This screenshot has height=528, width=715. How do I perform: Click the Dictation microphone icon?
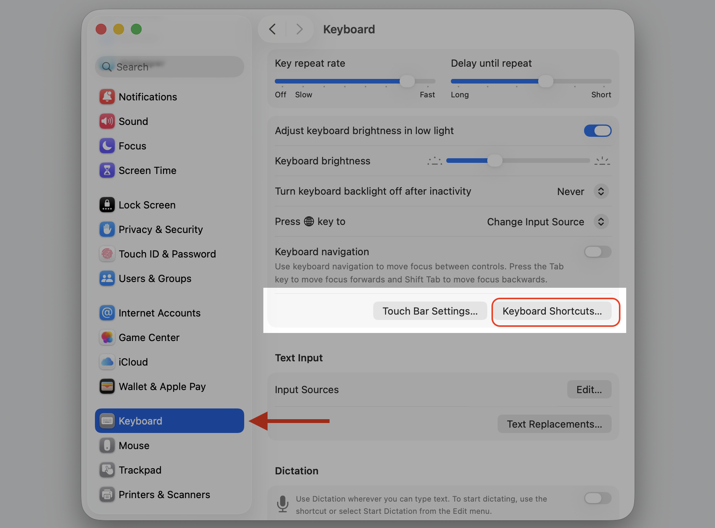[x=283, y=504]
